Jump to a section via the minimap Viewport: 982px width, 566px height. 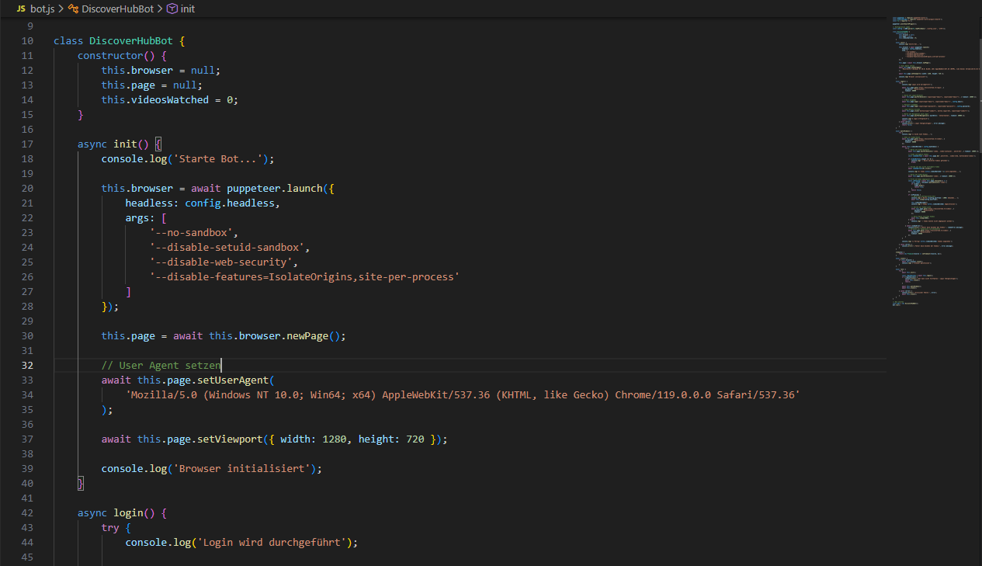point(932,155)
